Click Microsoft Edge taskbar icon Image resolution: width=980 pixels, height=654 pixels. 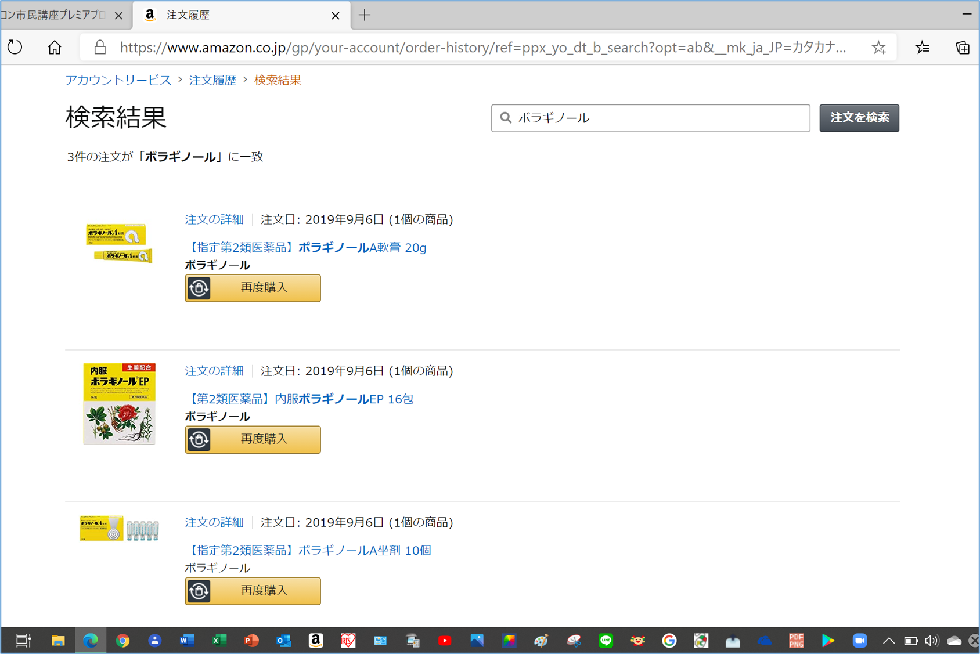[91, 641]
